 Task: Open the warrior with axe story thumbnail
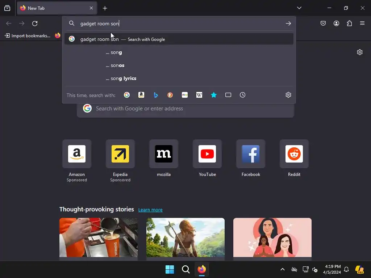coord(185,237)
